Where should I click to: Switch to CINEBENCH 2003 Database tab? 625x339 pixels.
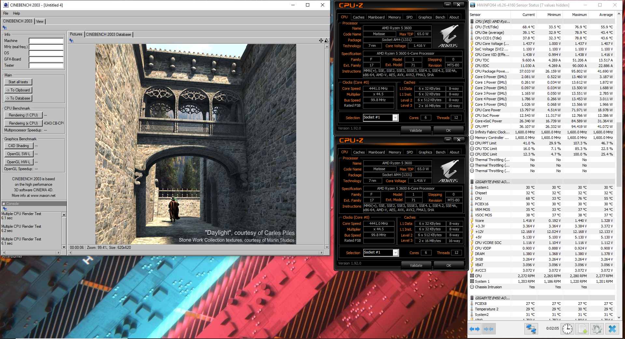point(108,34)
